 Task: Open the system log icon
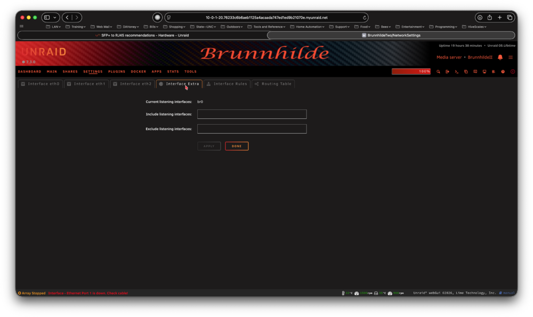(x=494, y=72)
